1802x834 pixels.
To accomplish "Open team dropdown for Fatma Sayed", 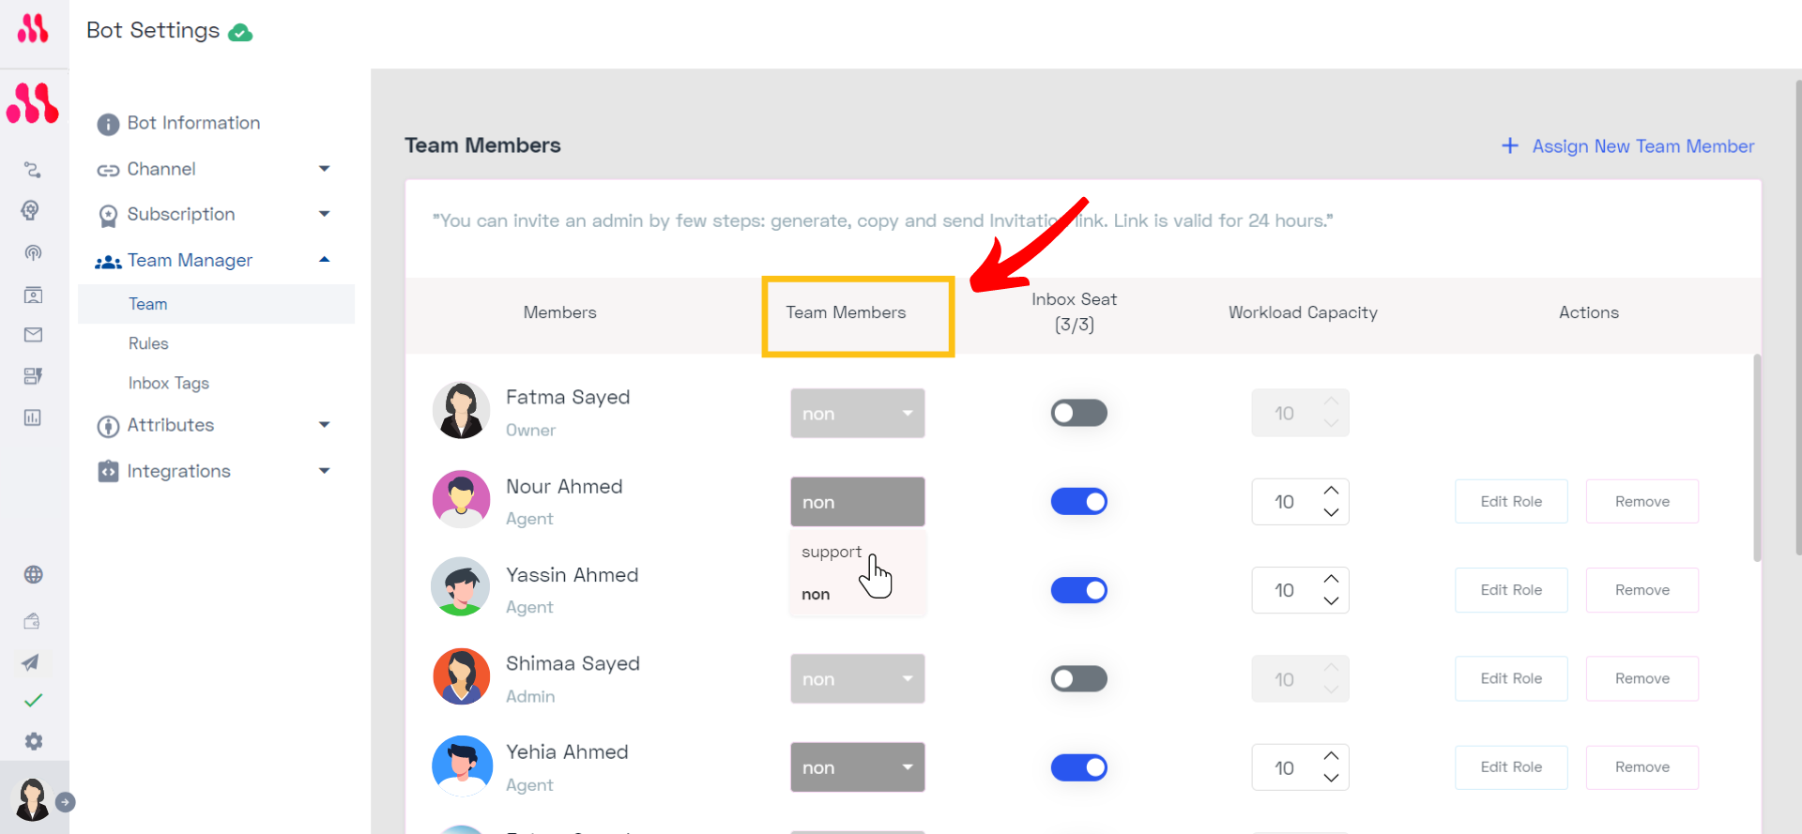I will (x=858, y=413).
